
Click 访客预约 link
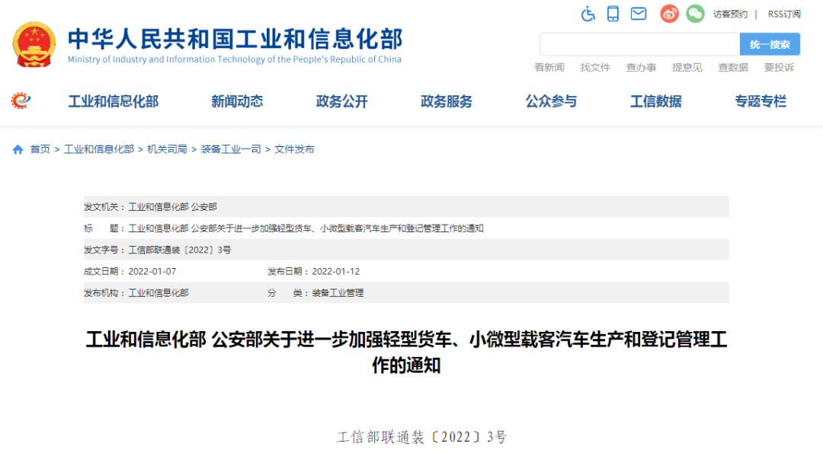[x=730, y=14]
